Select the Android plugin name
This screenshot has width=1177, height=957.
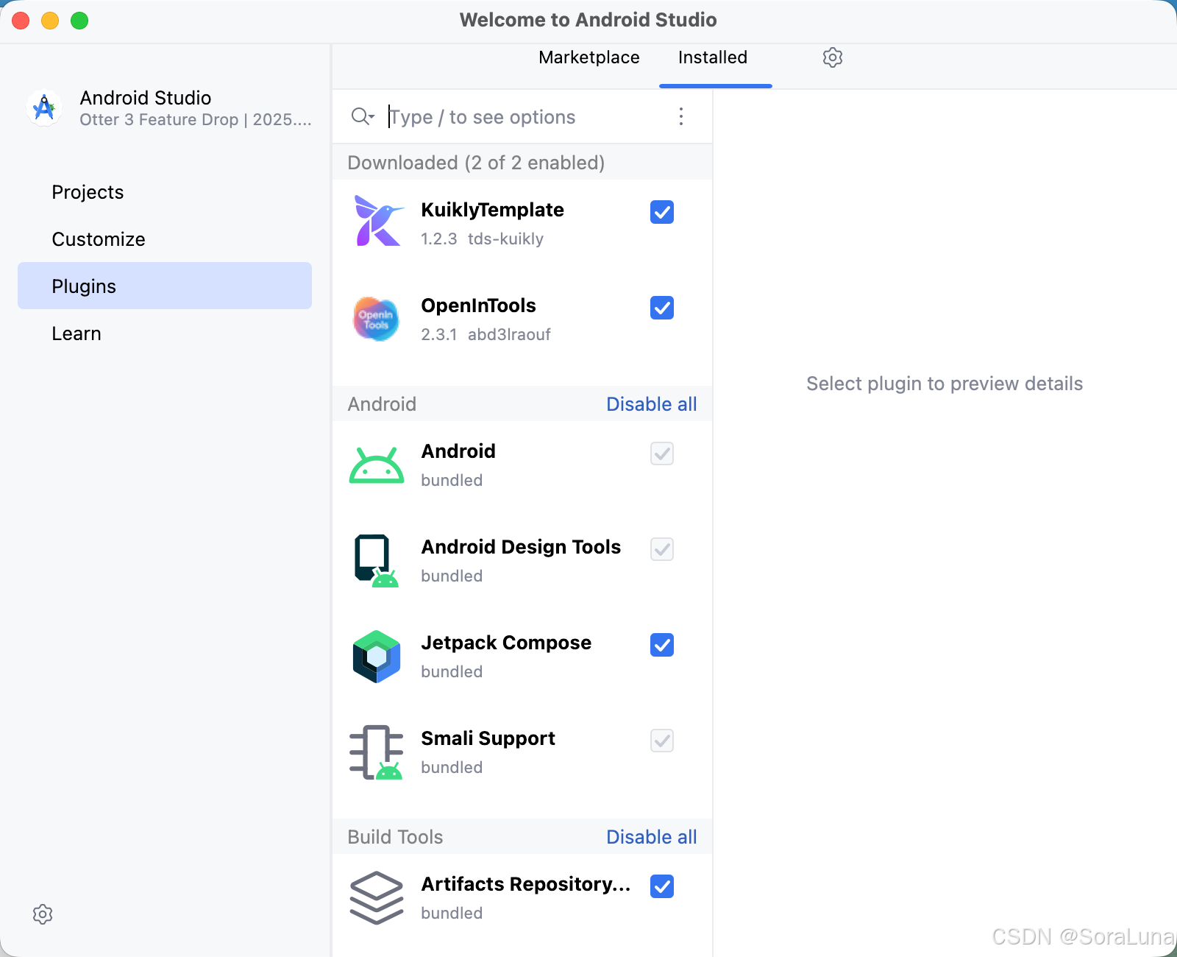(458, 451)
